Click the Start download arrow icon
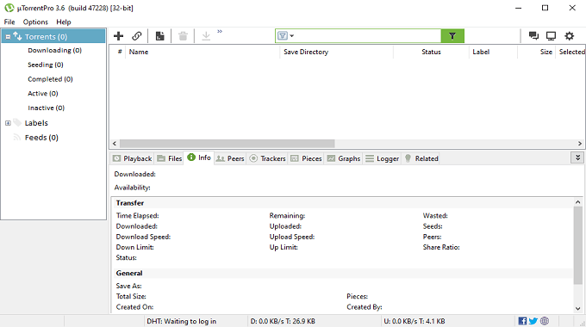 coord(206,36)
